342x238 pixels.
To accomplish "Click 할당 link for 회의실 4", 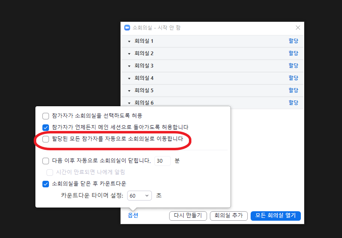I will click(293, 78).
